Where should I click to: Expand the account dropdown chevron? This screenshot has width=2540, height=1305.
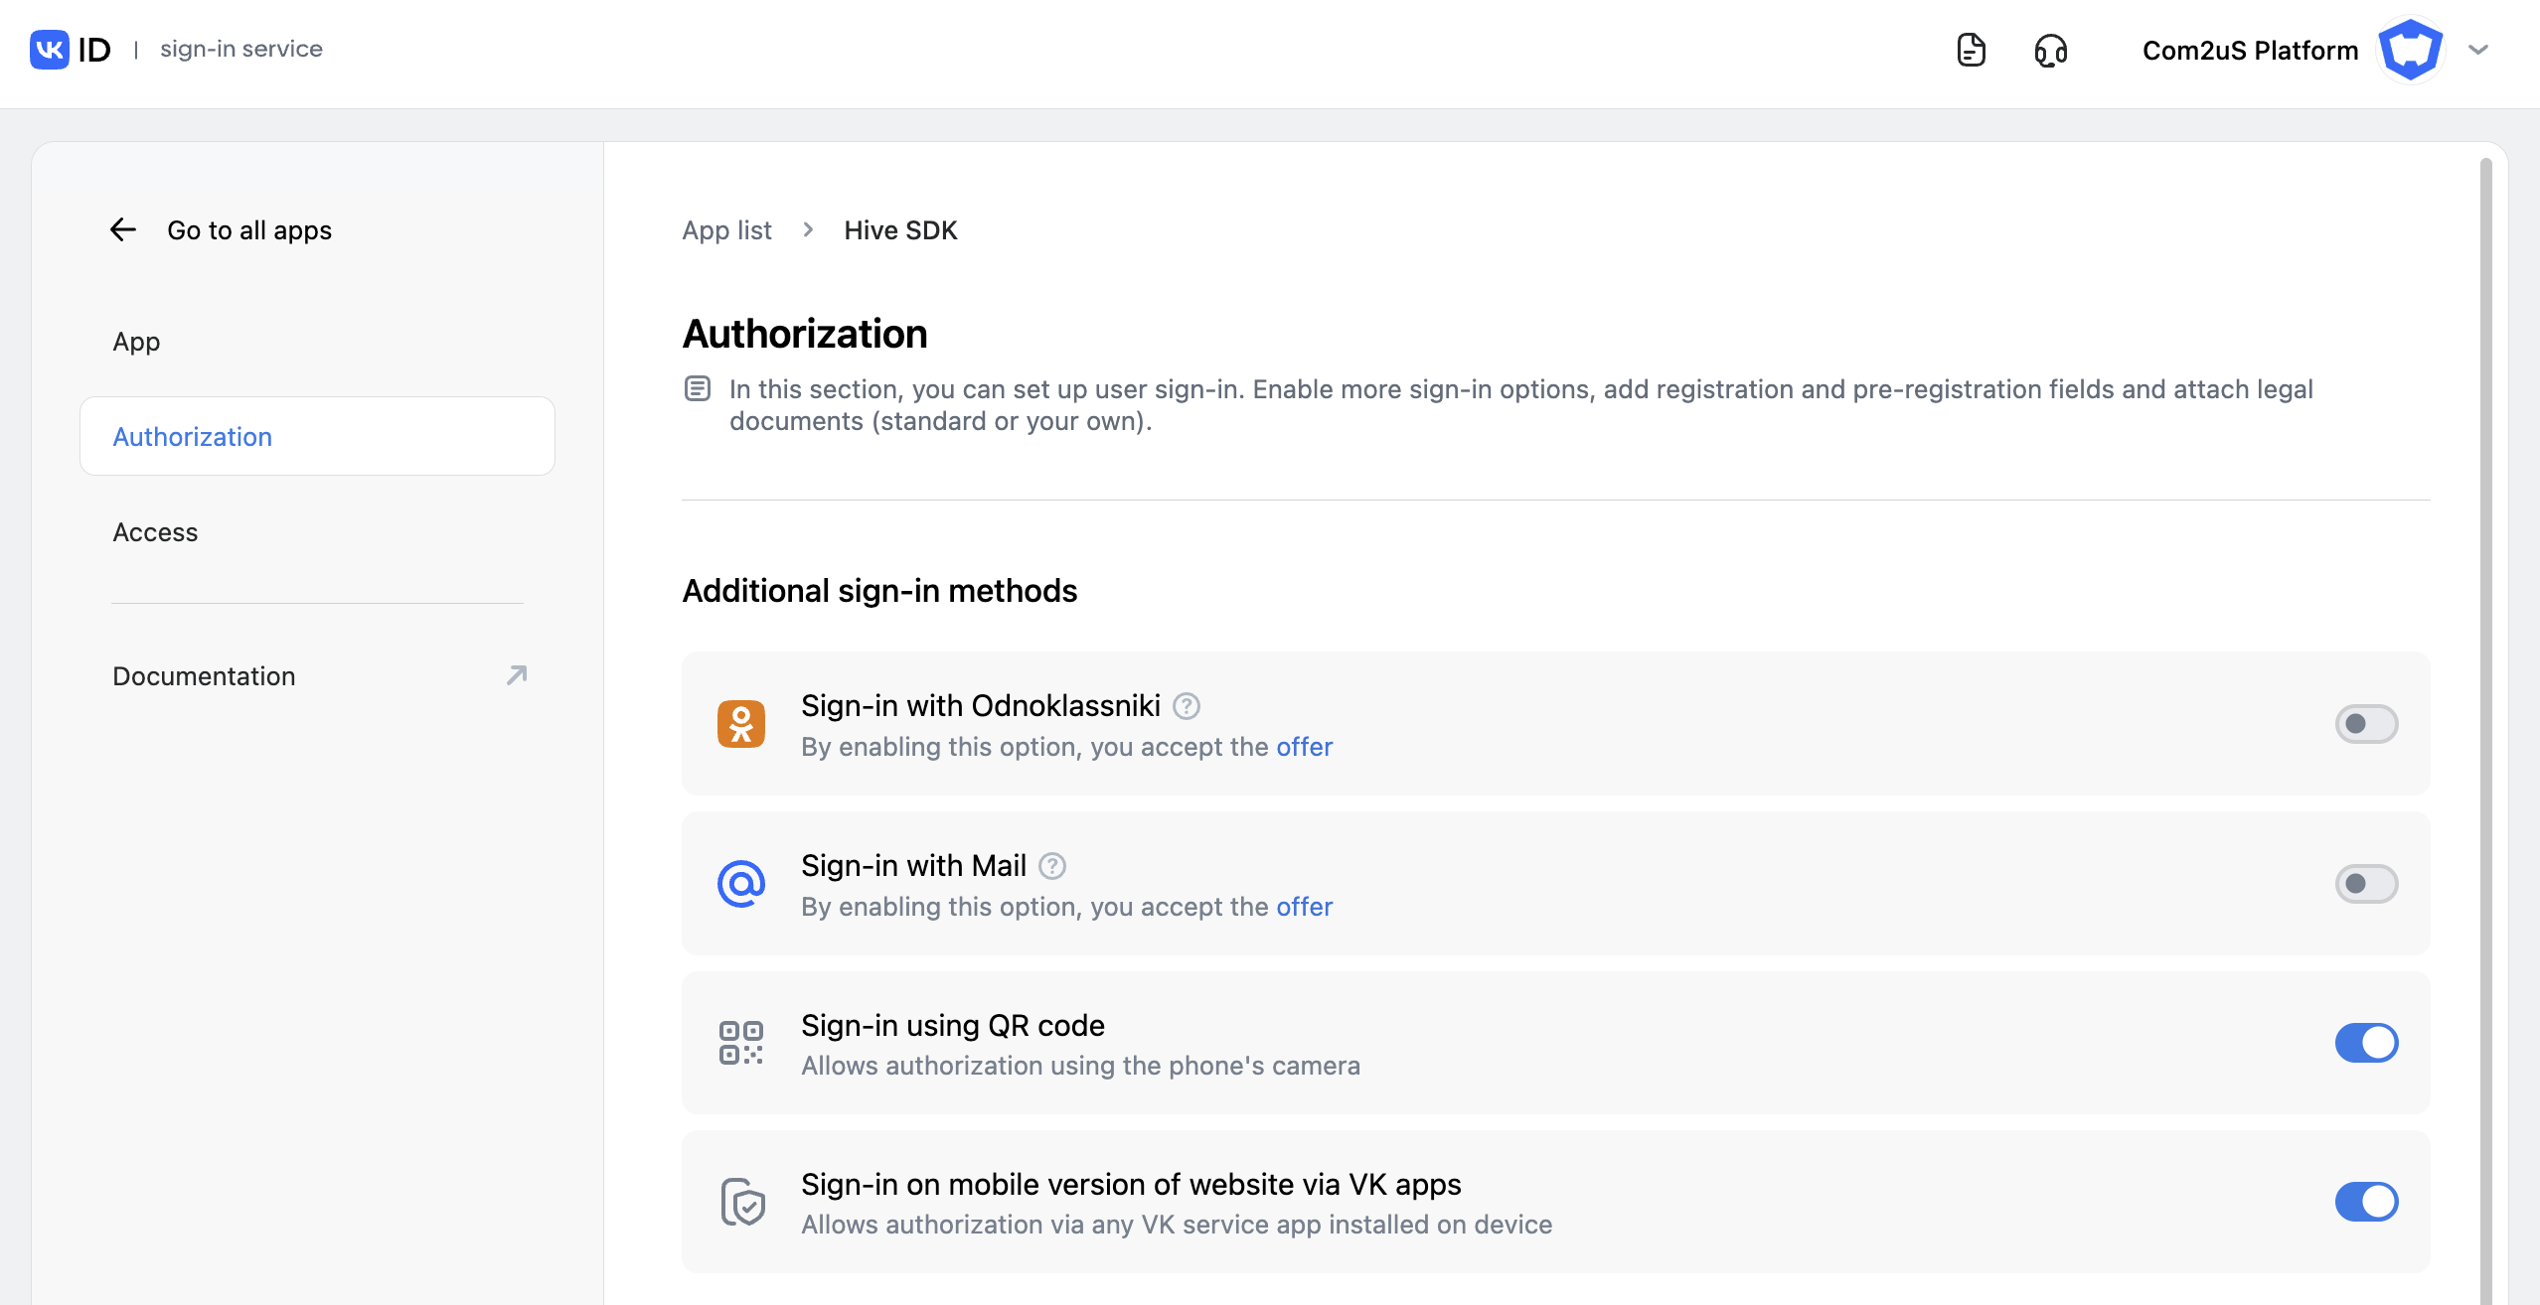click(2478, 50)
